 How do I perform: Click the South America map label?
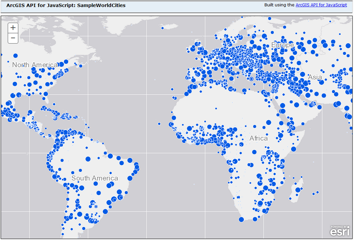[96, 178]
